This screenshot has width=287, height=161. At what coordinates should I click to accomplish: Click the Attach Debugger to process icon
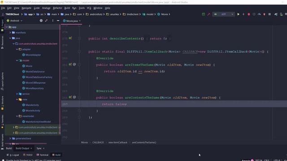(x=264, y=14)
